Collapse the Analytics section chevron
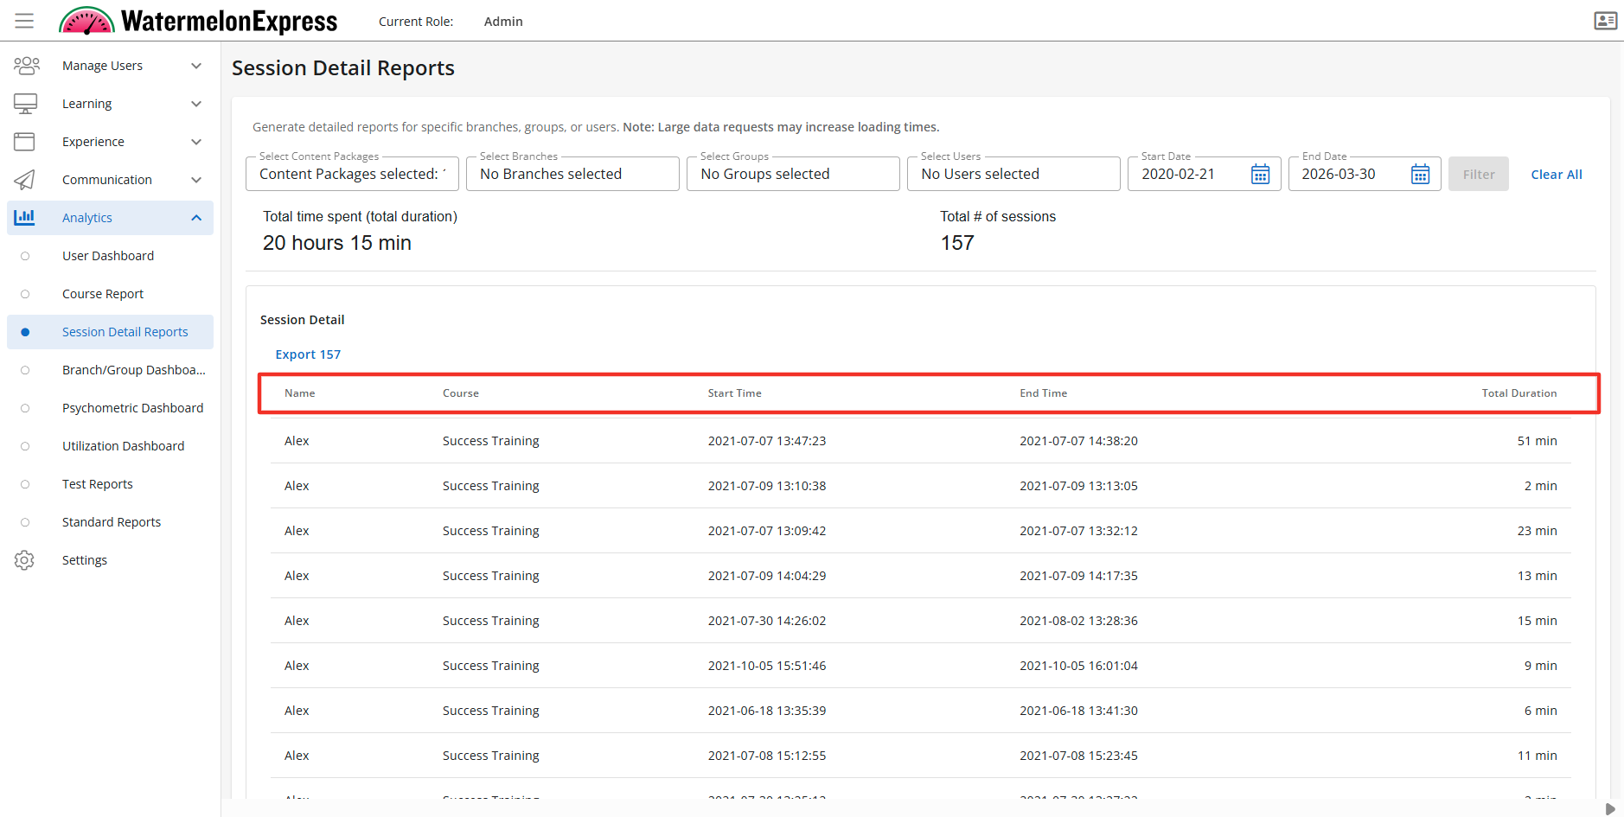The height and width of the screenshot is (817, 1624). (196, 218)
